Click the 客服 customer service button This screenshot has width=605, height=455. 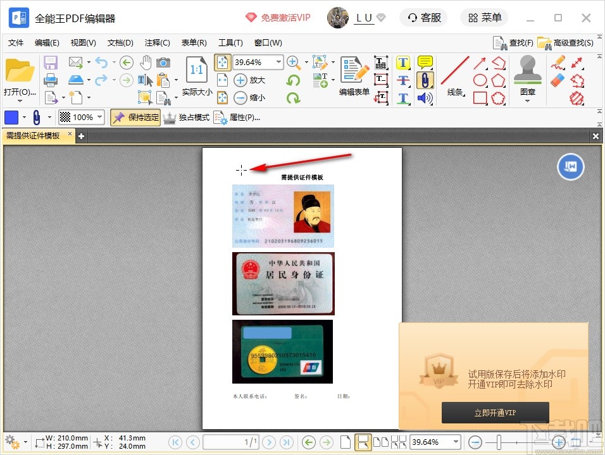click(x=423, y=18)
